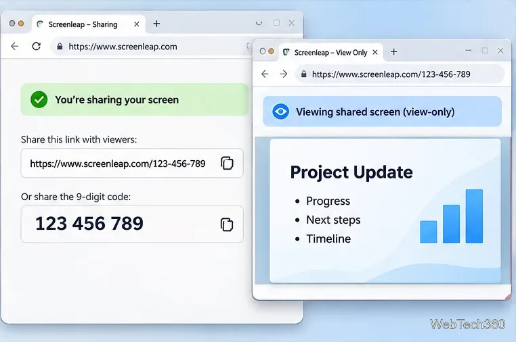This screenshot has width=516, height=342.
Task: Click the Next steps bullet on slide
Action: pos(333,220)
